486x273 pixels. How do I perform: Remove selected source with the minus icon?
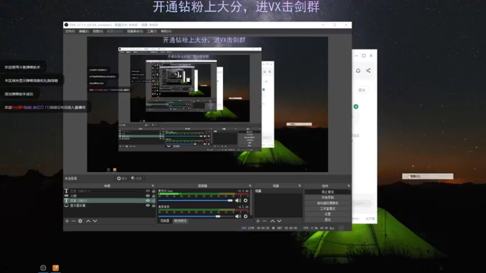74,221
